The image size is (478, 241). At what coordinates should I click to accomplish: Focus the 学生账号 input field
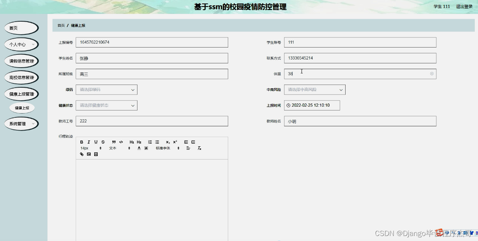click(x=360, y=42)
